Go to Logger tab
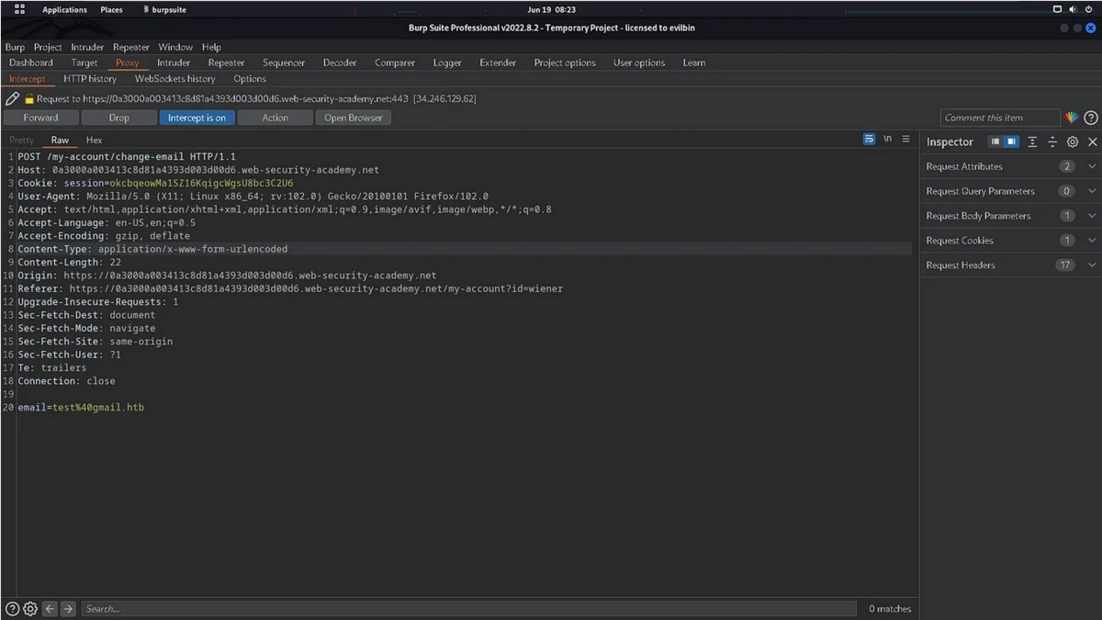This screenshot has width=1102, height=620. [447, 62]
